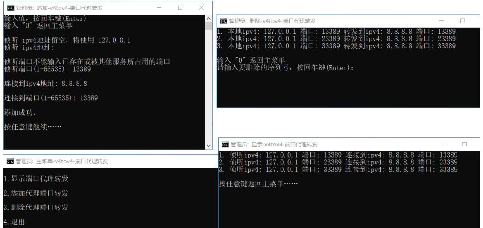Click the 侦听端口(1-65535): 13389 line
The image size is (483, 228).
47,69
